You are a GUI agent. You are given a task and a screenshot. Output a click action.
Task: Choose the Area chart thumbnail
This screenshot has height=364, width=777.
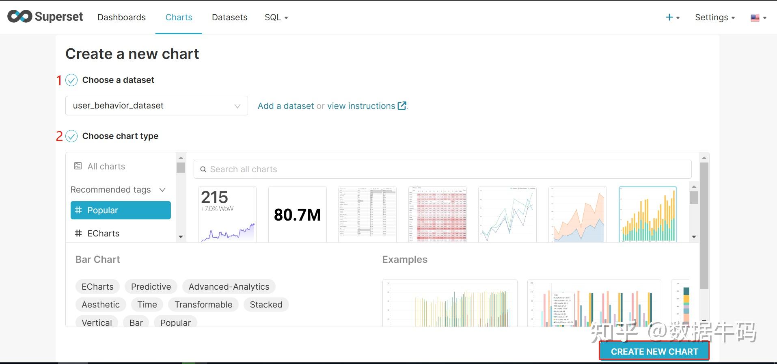coord(578,214)
